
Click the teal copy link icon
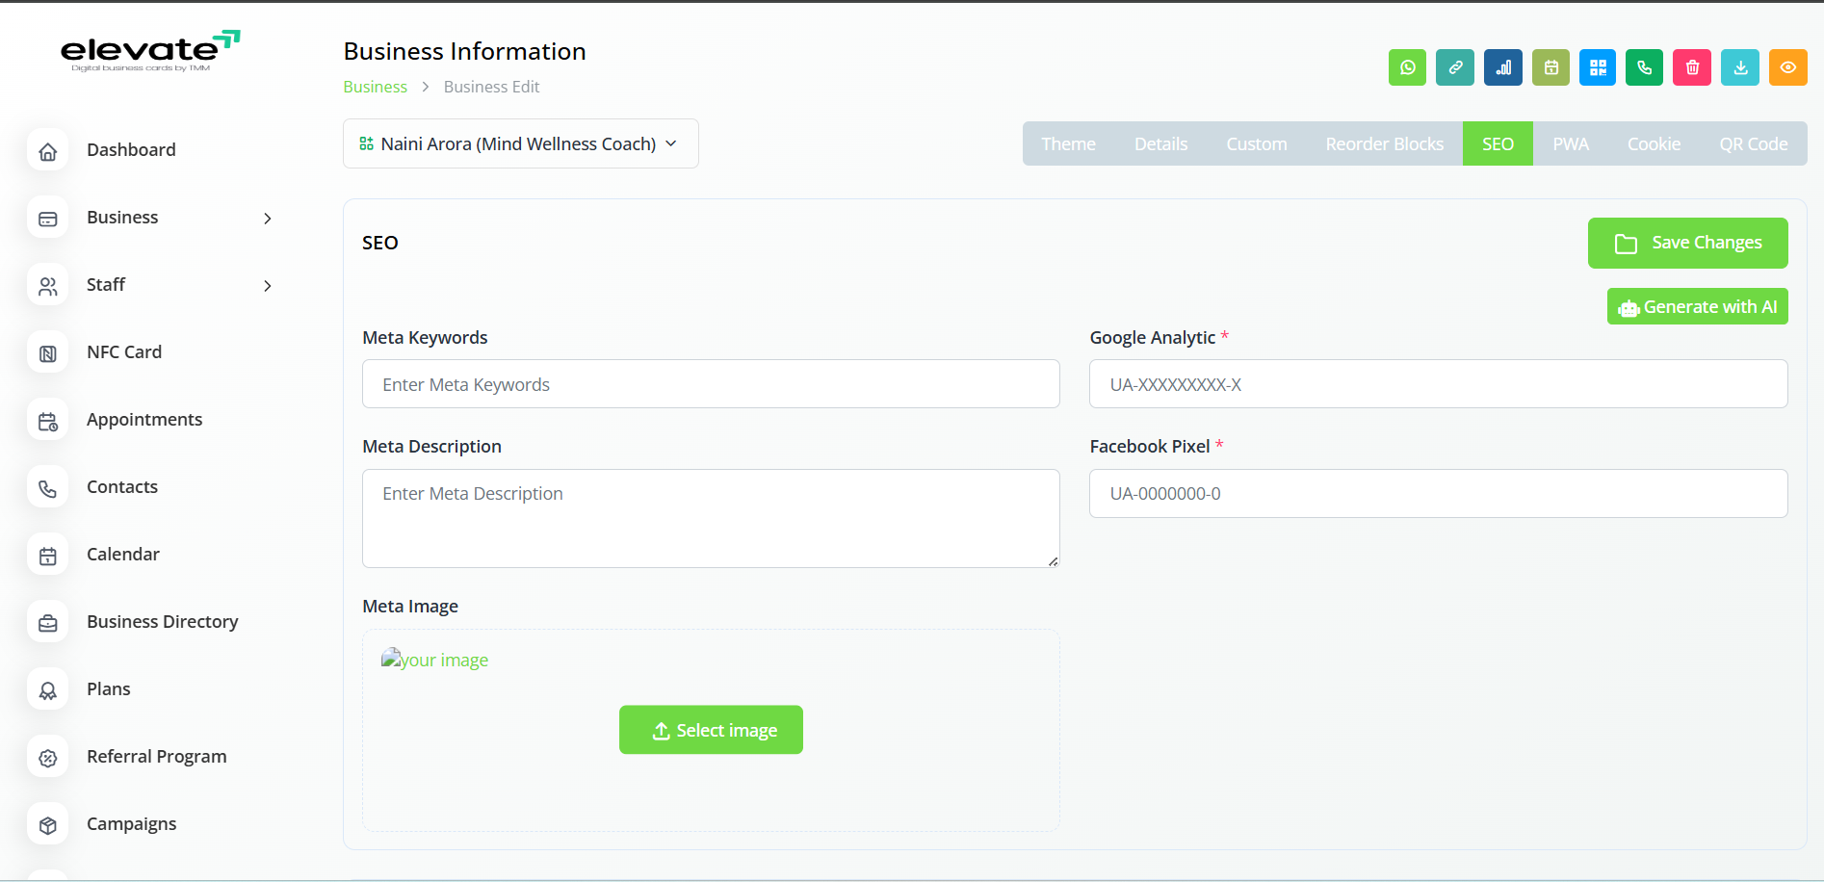pos(1454,67)
